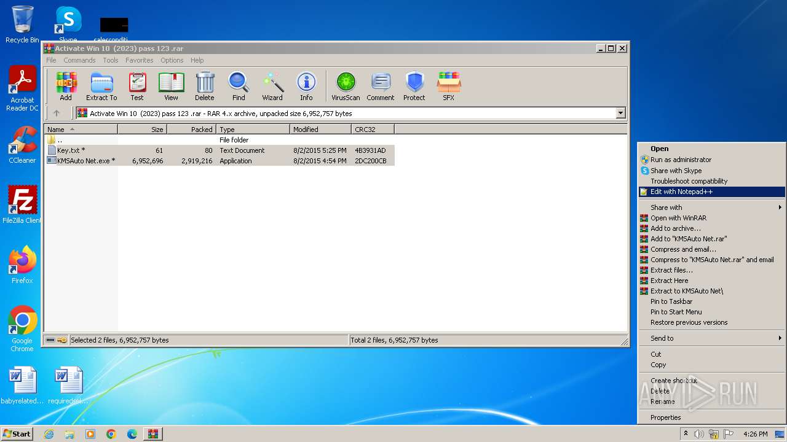Open the Help menu

pos(197,60)
